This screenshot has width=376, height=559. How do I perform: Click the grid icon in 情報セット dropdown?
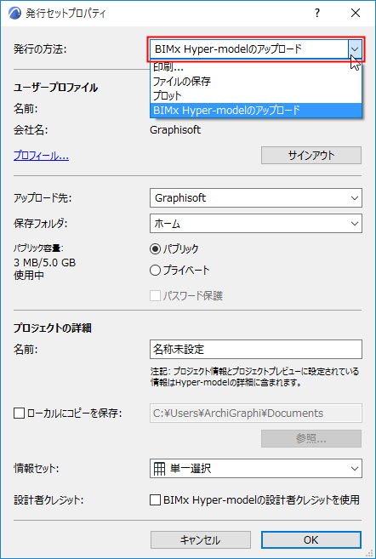[x=159, y=469]
